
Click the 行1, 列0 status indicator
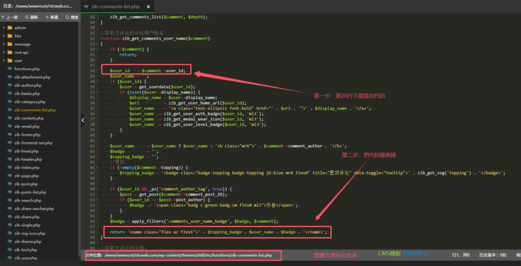pyautogui.click(x=461, y=255)
